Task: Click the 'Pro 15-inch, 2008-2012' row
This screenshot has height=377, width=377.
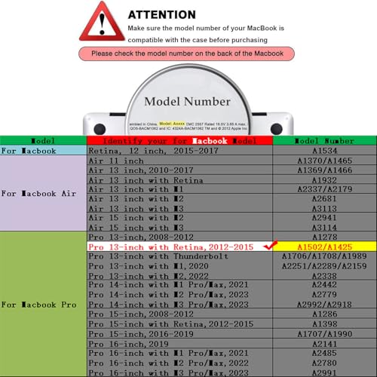Action: tap(179, 314)
